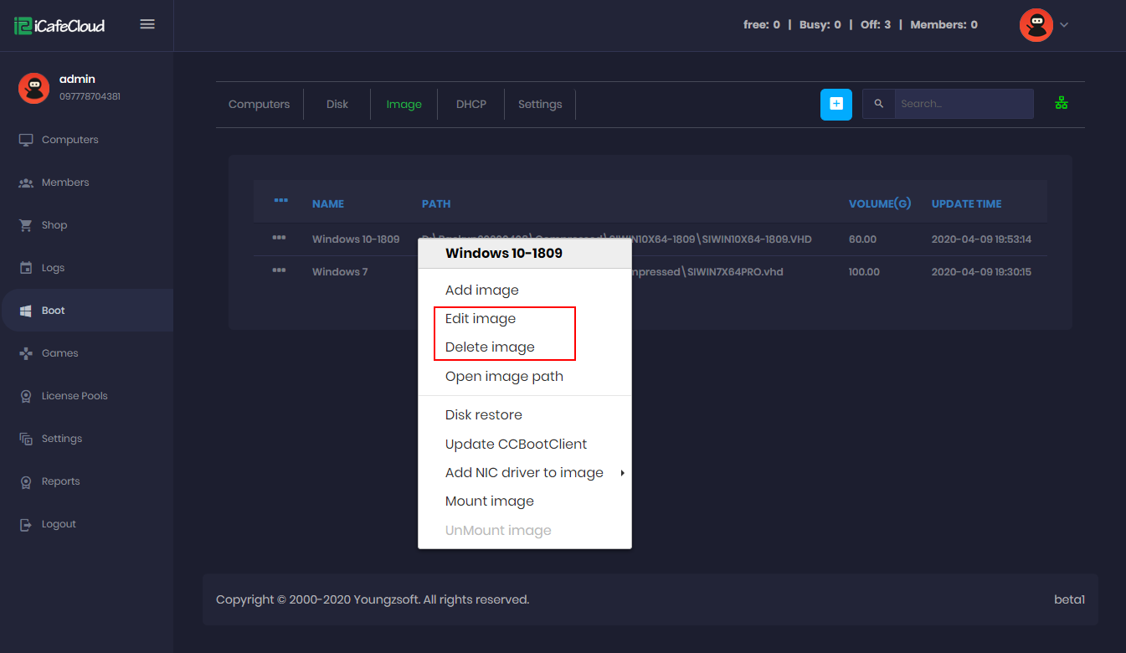Select the Computers icon in the sidebar
This screenshot has width=1126, height=653.
click(x=26, y=139)
